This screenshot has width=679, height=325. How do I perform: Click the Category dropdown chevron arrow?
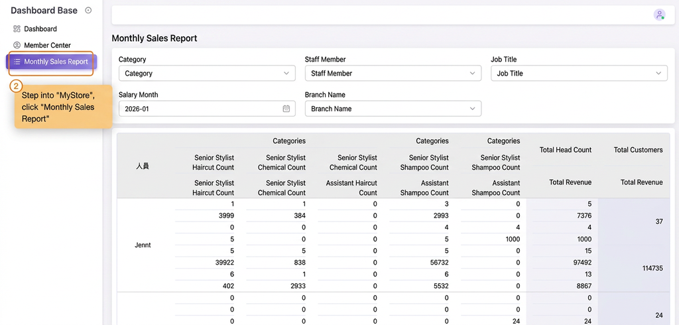(x=286, y=73)
